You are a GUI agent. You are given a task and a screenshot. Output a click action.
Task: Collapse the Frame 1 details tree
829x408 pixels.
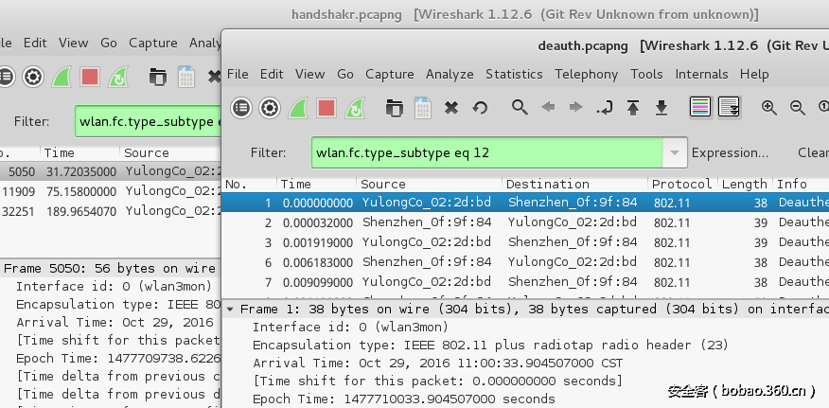[230, 310]
